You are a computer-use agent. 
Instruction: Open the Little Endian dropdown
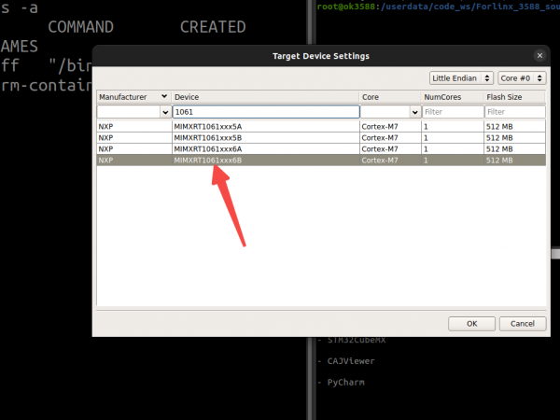(461, 78)
